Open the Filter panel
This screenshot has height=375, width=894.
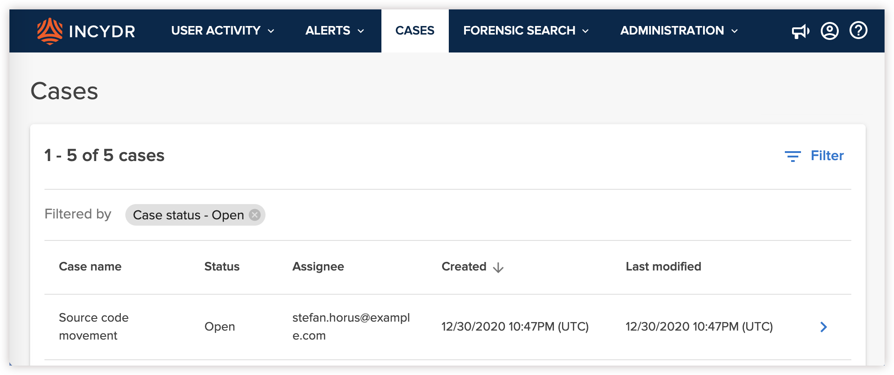click(827, 156)
